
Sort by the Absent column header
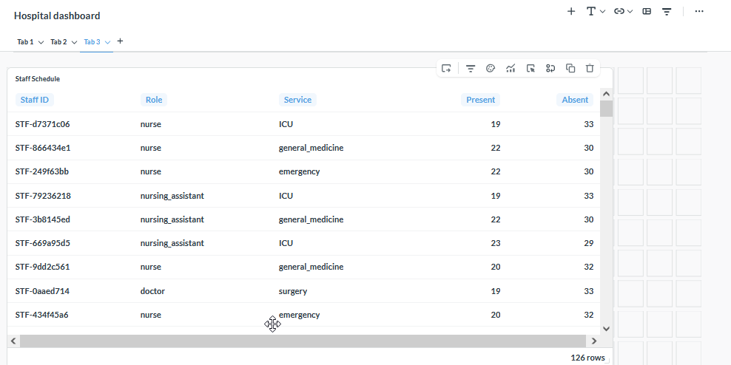[575, 100]
